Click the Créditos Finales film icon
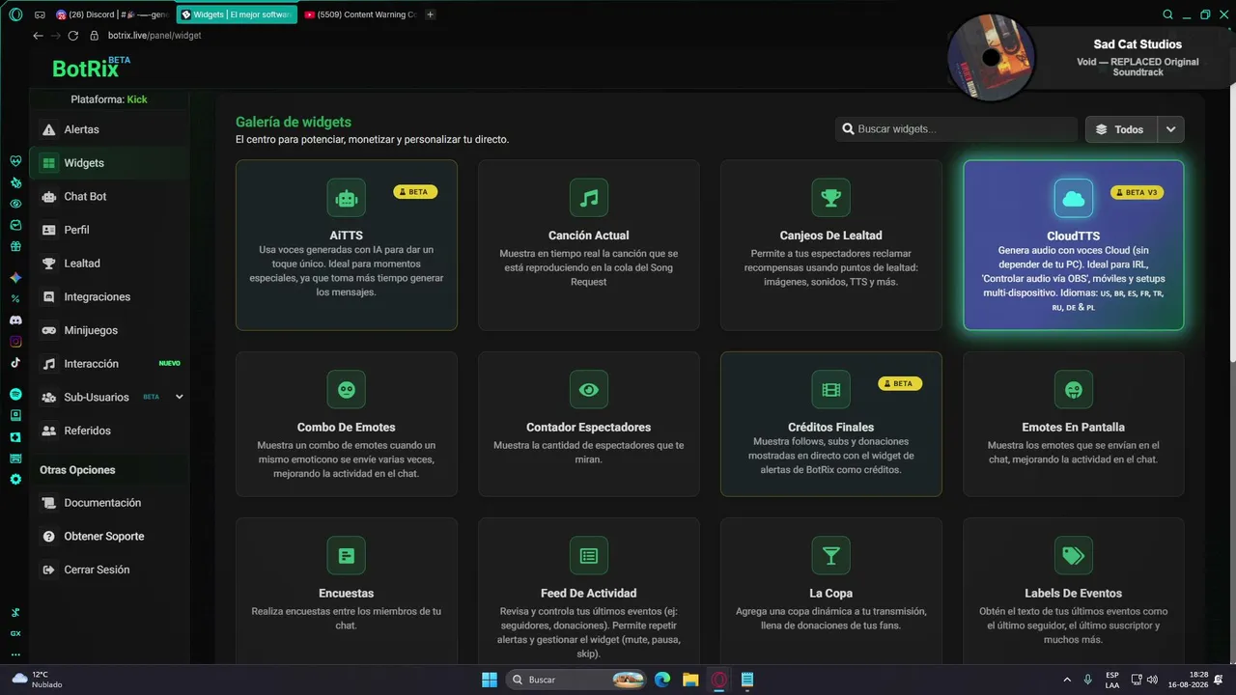 (x=831, y=390)
